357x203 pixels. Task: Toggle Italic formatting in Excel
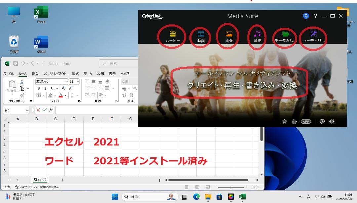pos(45,88)
